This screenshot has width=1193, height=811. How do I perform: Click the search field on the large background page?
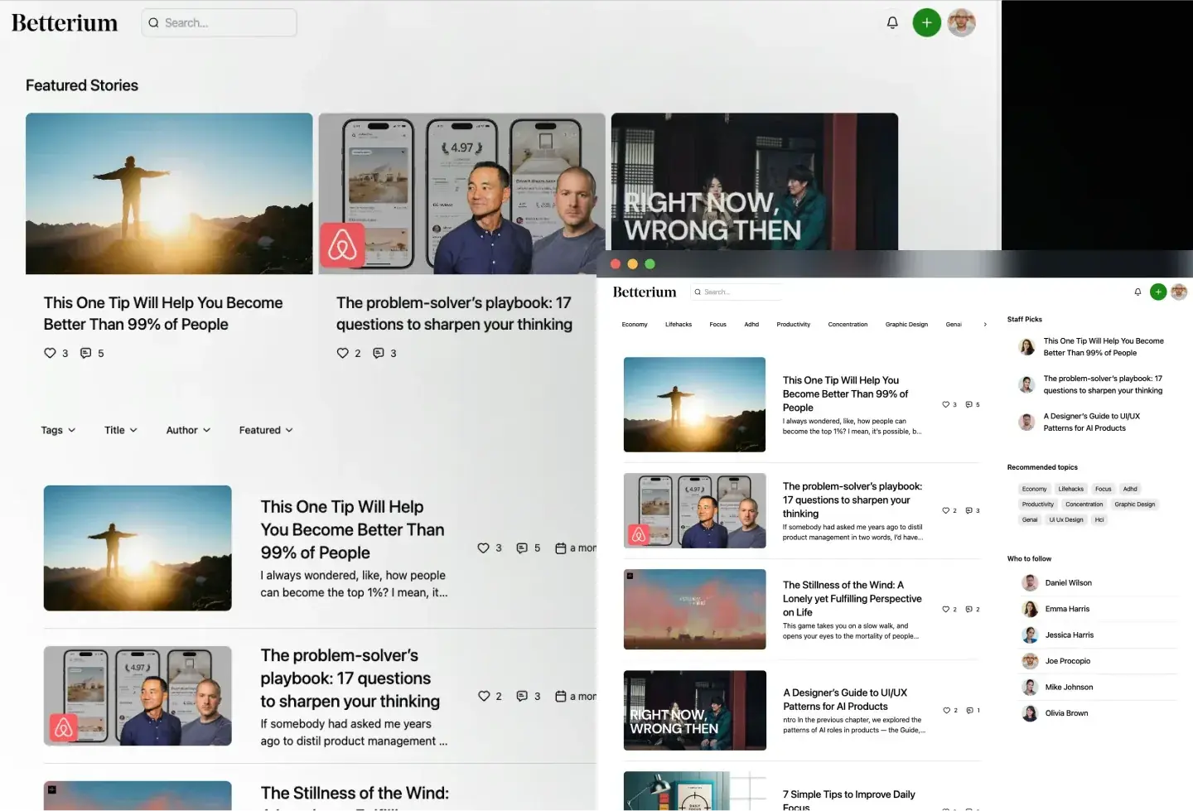(x=219, y=22)
